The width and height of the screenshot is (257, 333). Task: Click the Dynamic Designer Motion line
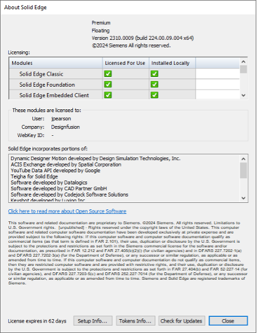coord(96,158)
